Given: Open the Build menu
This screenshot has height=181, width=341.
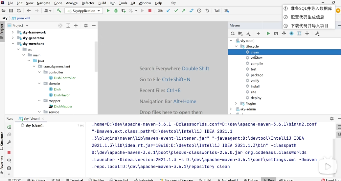Looking at the screenshot, I should coord(102,3).
